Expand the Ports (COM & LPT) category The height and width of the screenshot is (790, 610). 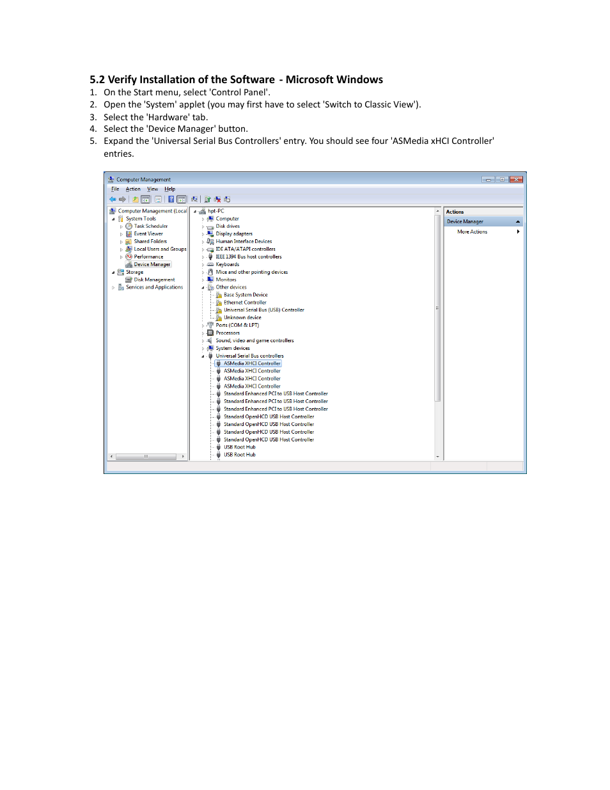point(203,326)
